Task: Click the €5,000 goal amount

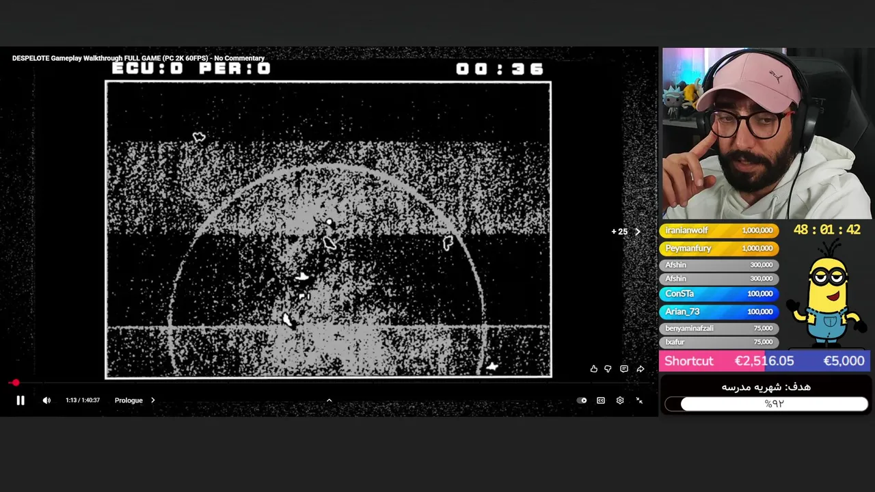Action: (x=844, y=361)
